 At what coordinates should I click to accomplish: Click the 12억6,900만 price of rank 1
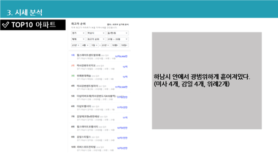tap(121, 56)
